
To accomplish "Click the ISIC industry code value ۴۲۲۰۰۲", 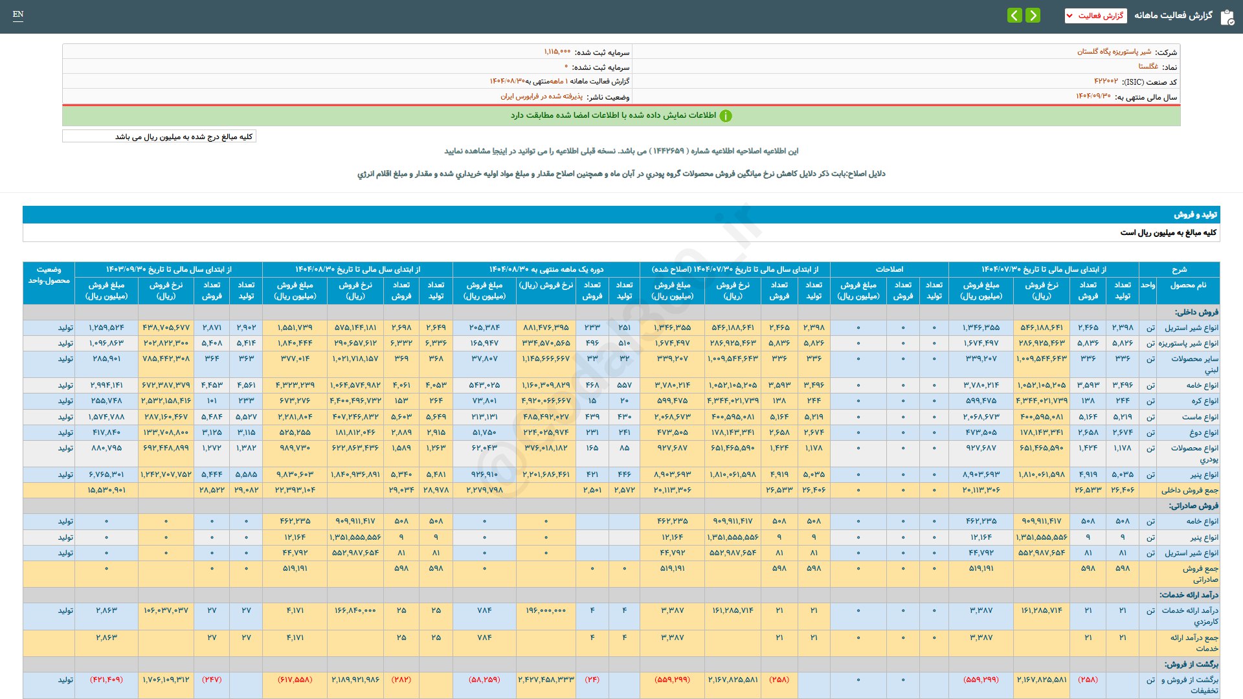I will tap(1106, 82).
